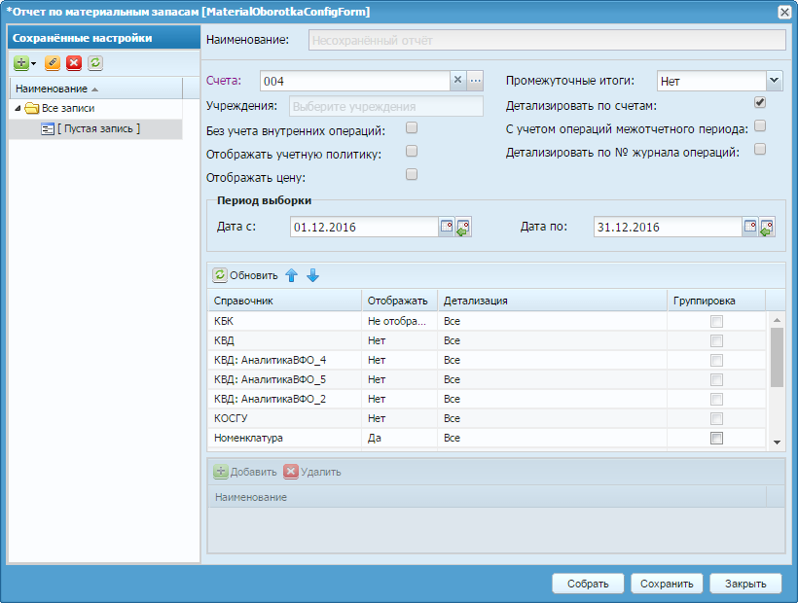Collapse the Все записи tree node

[x=18, y=108]
